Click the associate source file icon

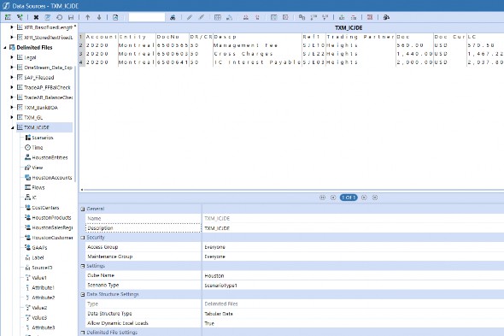point(115,17)
